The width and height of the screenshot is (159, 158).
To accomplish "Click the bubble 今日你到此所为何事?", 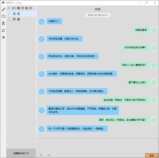I will [x=136, y=47].
